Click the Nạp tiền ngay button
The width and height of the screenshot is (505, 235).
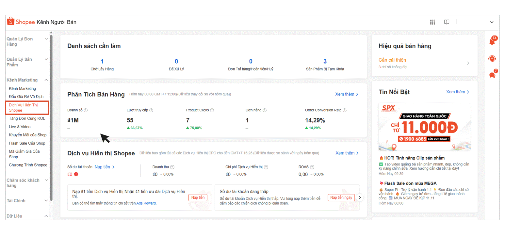coord(341,197)
